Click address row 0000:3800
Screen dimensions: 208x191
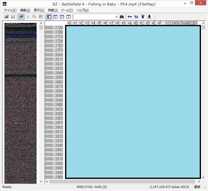click(x=54, y=55)
